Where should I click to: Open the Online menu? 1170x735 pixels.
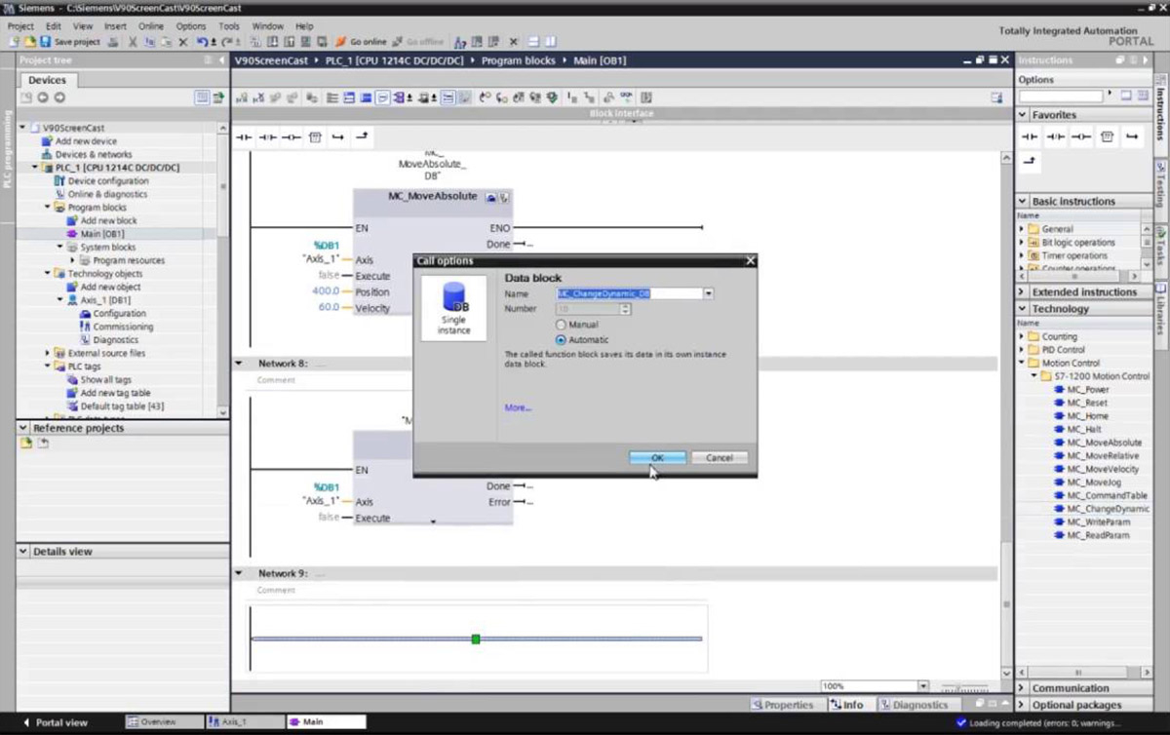tap(151, 26)
